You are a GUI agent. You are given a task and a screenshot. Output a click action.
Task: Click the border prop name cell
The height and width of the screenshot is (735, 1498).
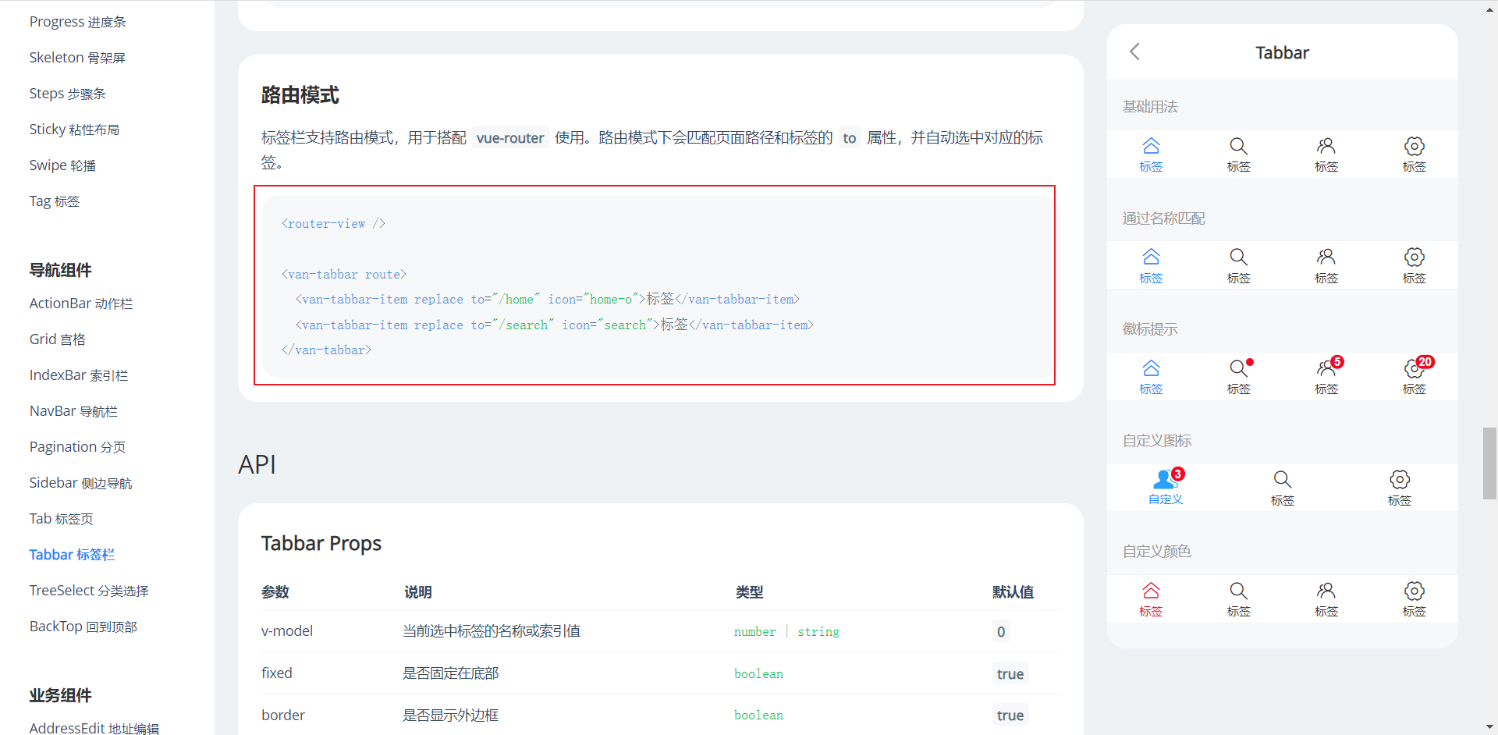(x=283, y=715)
